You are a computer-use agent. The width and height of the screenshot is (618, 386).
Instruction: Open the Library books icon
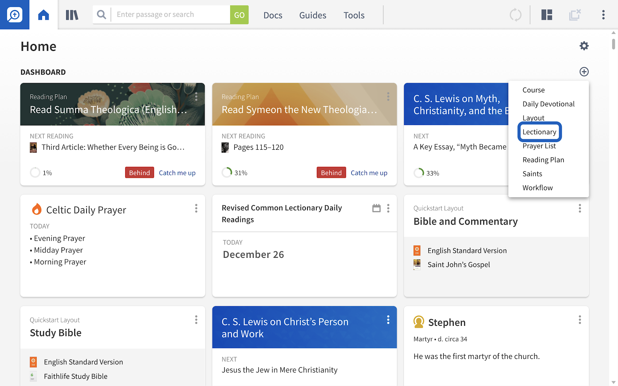tap(72, 15)
